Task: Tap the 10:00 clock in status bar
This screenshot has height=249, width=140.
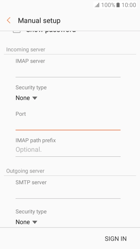Action: (x=129, y=5)
